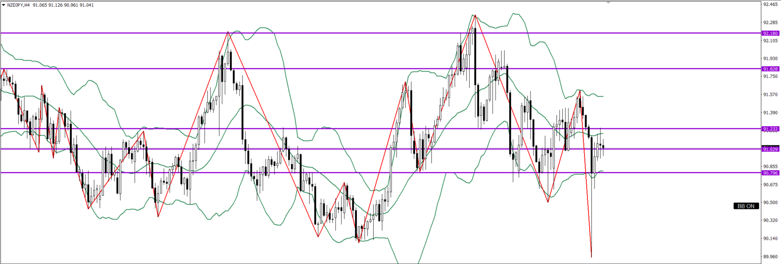
Task: Click the 90.500 value on price scale
Action: [x=770, y=203]
